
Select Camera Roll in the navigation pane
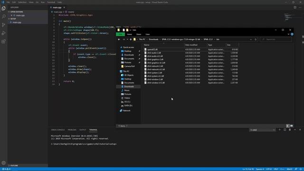point(129,66)
